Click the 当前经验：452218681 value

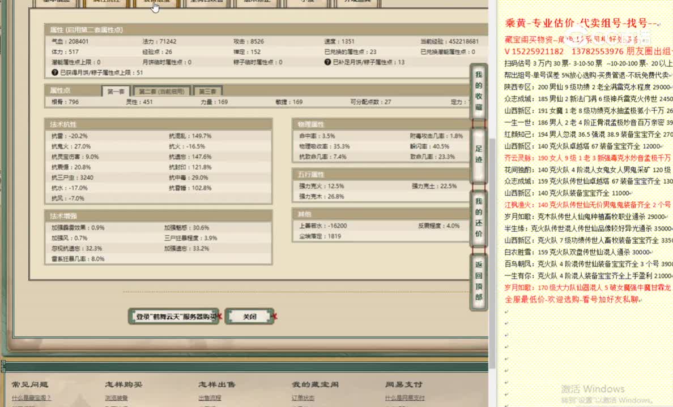pyautogui.click(x=449, y=42)
